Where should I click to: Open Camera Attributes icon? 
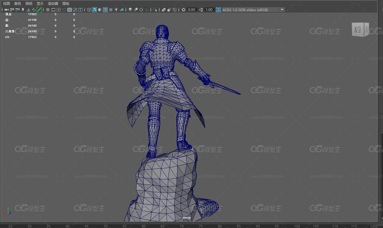(x=17, y=10)
